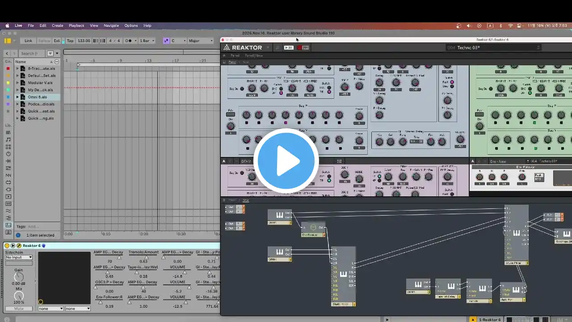Screen dimensions: 572x322
Task: Click the 133.00 tempo field
Action: (84, 41)
